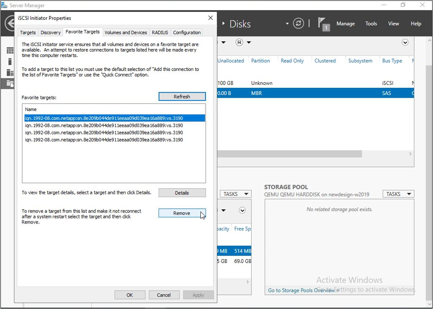Close the iSCSI Initiator Properties dialog
Viewport: 433px width, 309px height.
coord(210,18)
